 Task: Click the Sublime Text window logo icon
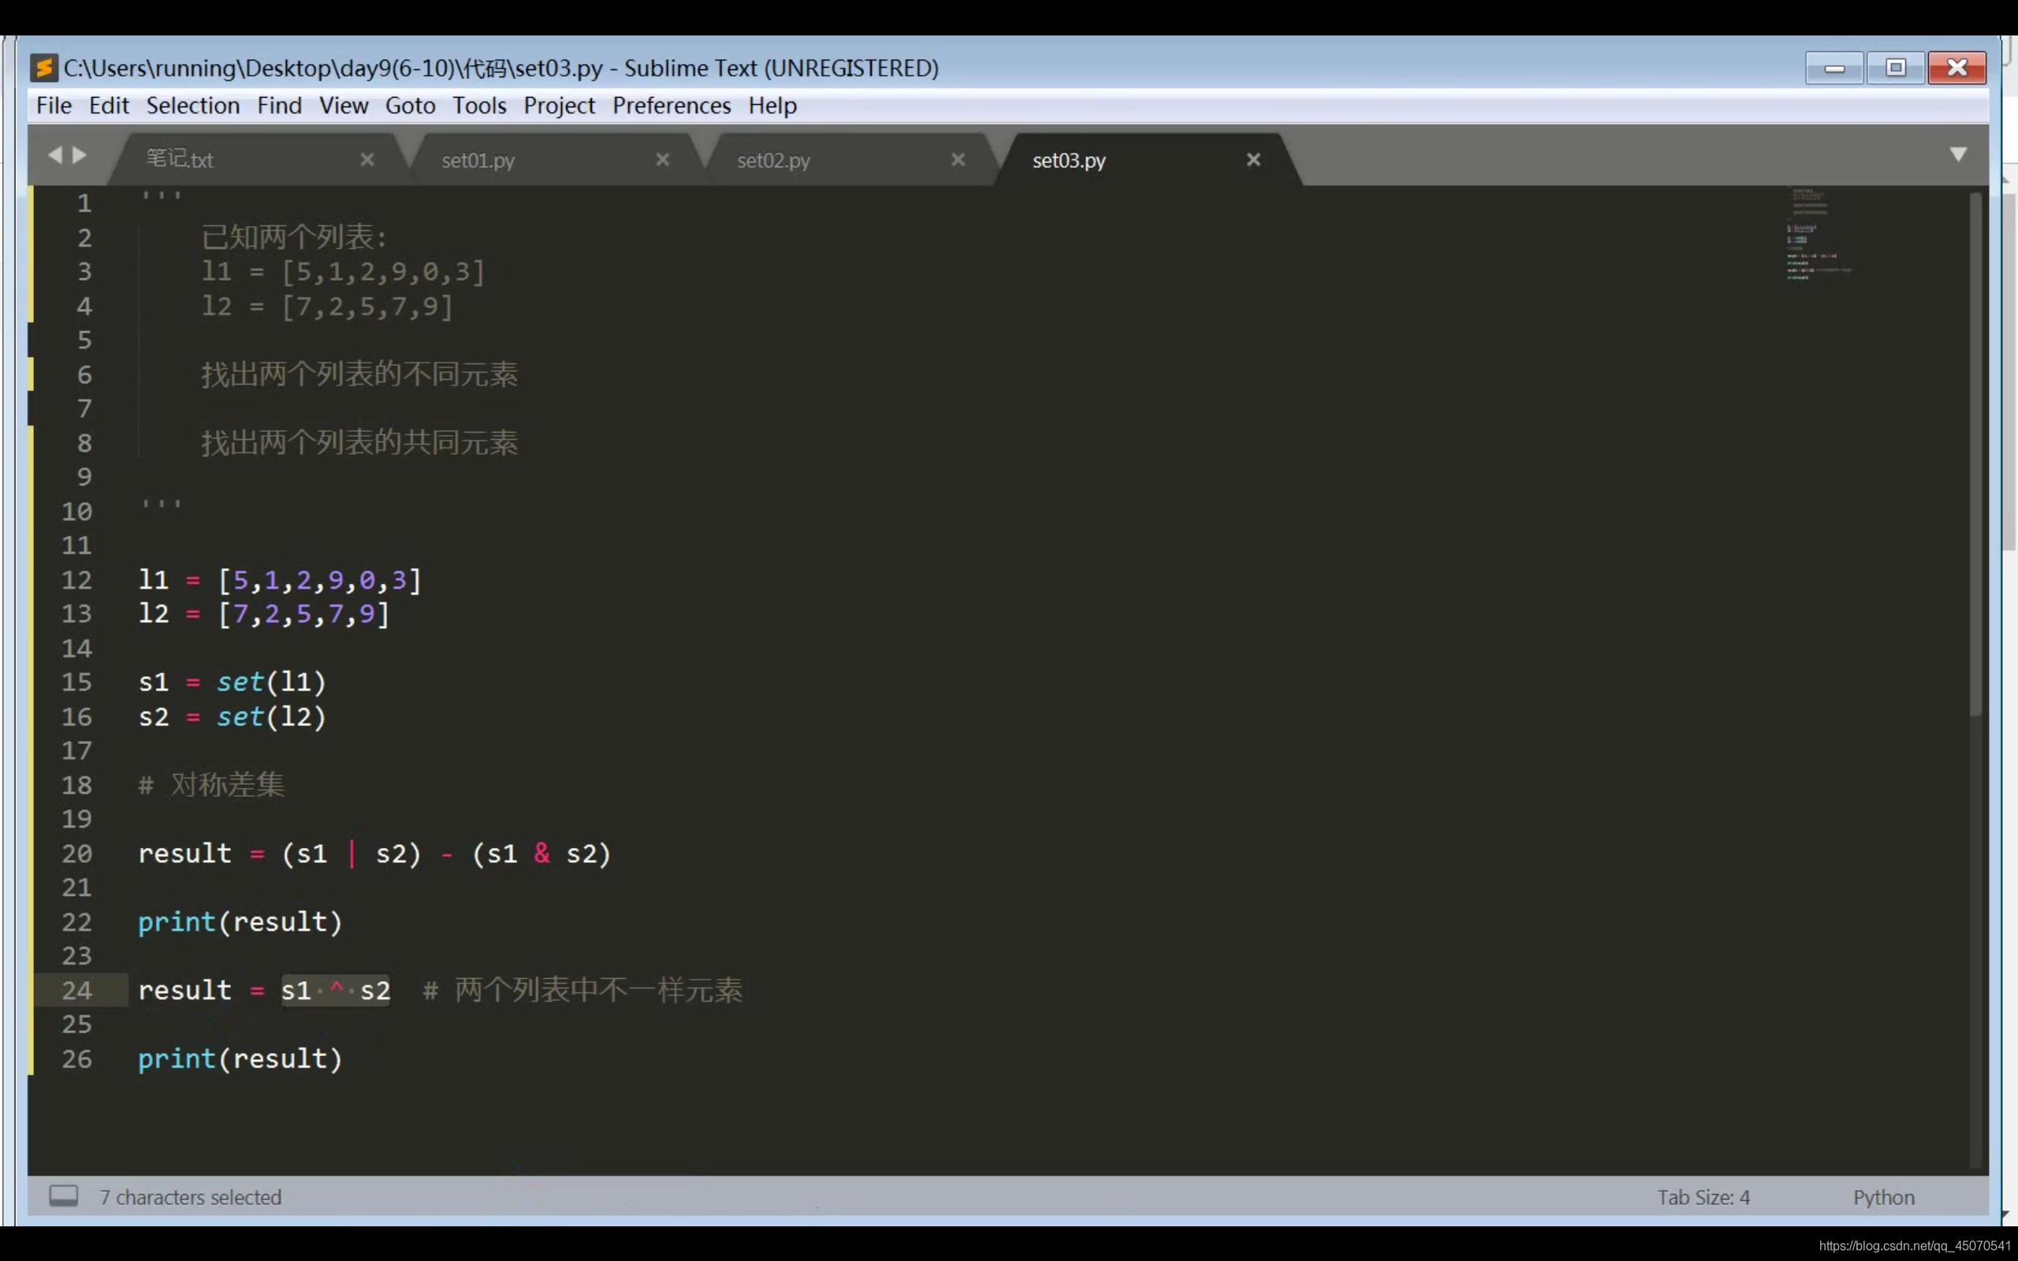43,68
